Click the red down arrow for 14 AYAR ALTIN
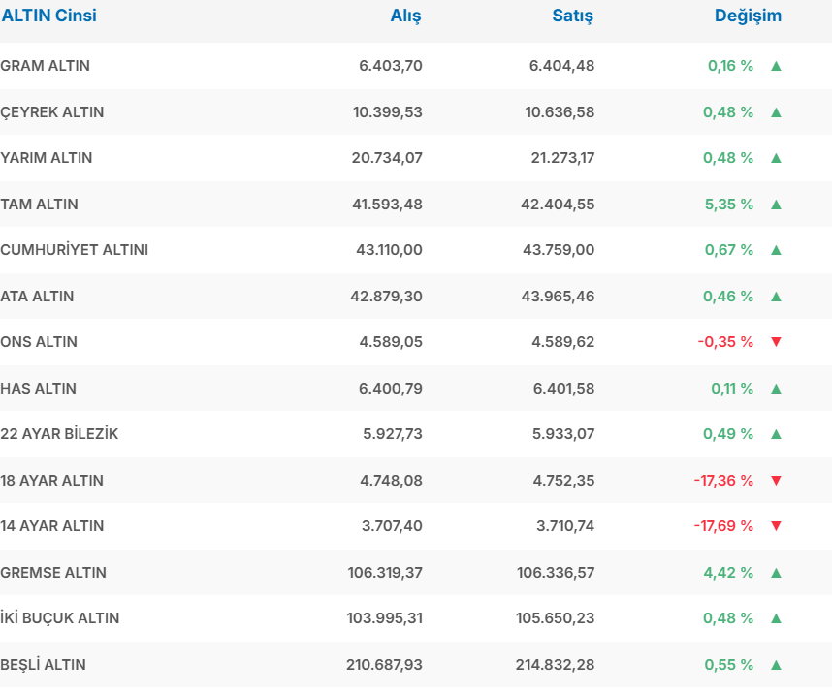This screenshot has height=693, width=832. coord(776,526)
